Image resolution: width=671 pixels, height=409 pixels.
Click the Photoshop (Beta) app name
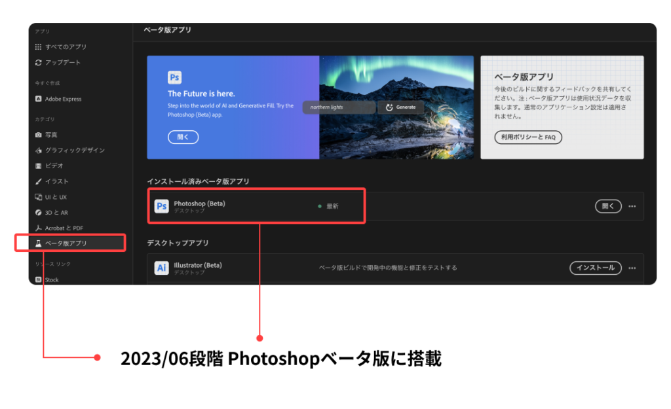point(199,204)
